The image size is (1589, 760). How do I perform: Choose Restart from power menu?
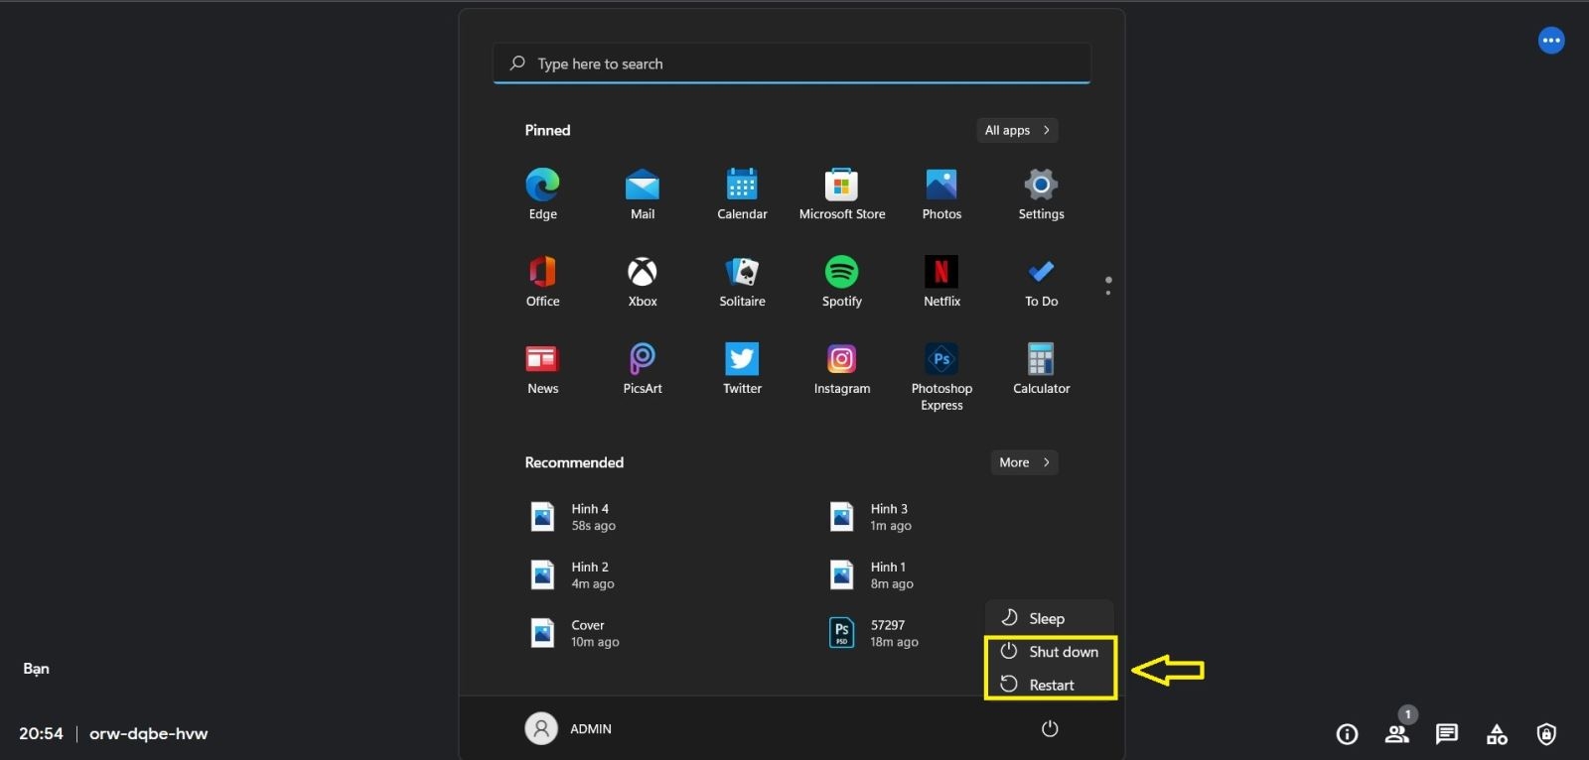coord(1050,685)
